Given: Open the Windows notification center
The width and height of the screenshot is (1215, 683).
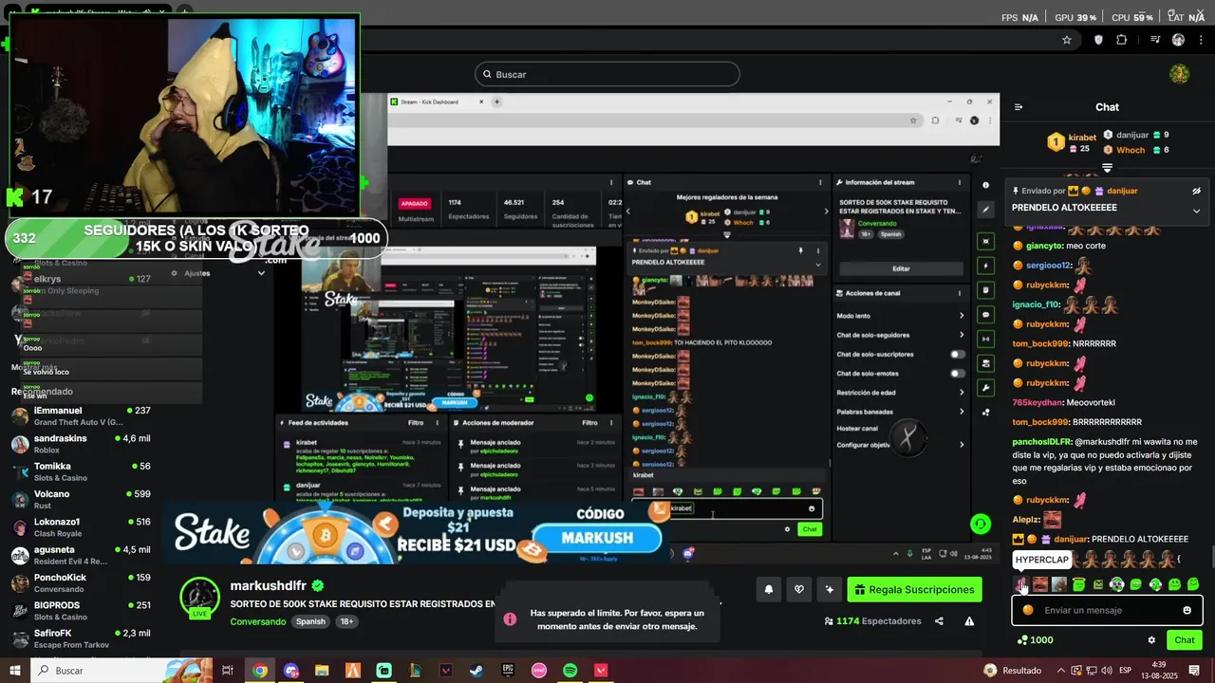Looking at the screenshot, I should [1196, 671].
